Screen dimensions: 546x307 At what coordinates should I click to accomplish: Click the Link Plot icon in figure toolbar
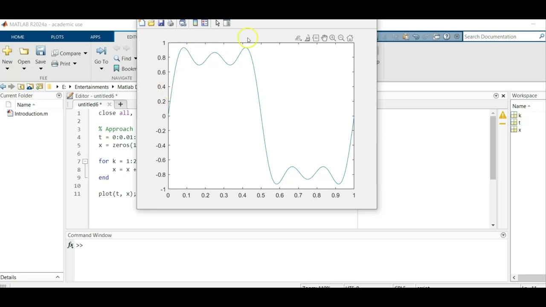click(x=183, y=23)
